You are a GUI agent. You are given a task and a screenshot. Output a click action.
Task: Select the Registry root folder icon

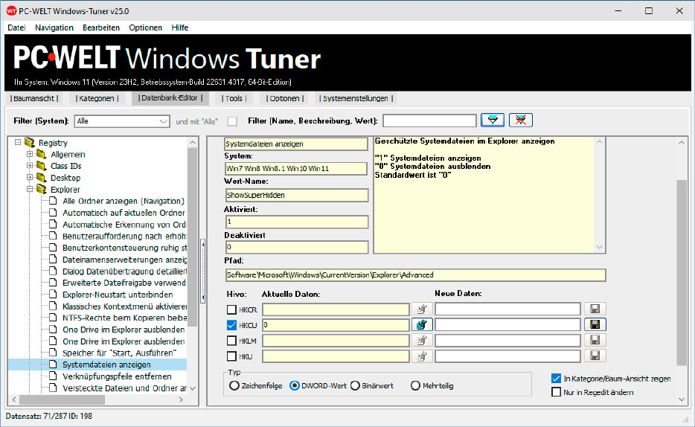point(30,143)
